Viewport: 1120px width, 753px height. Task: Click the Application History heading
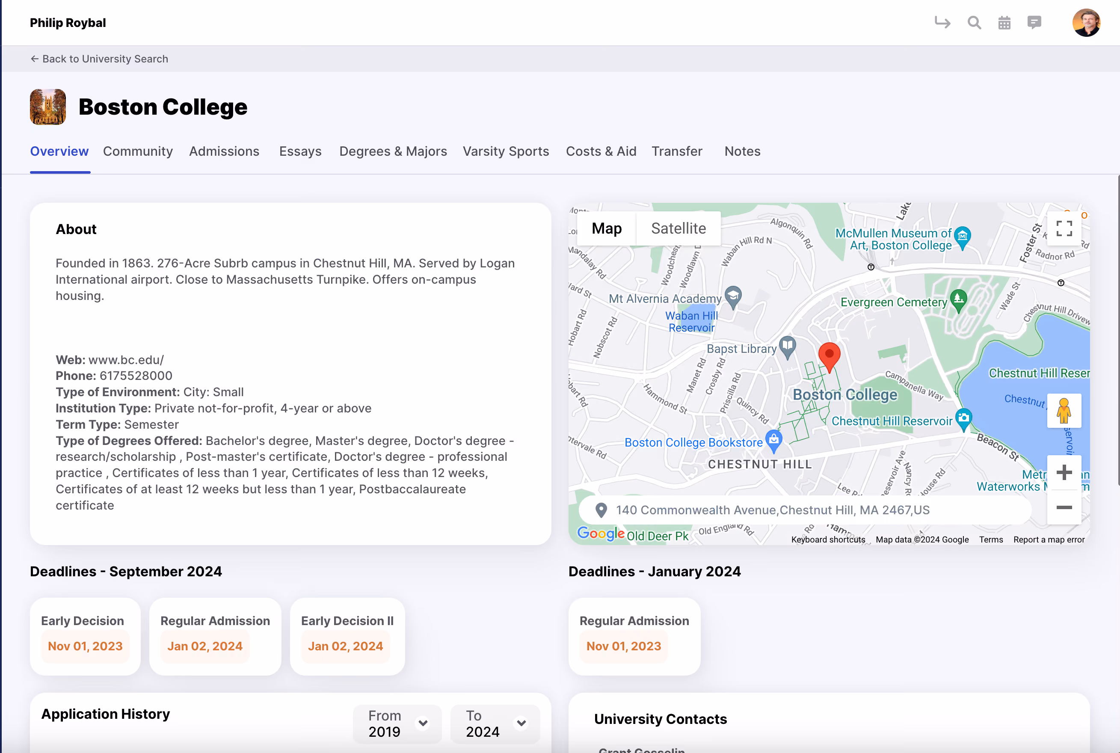click(106, 714)
